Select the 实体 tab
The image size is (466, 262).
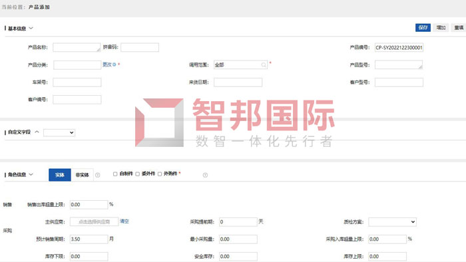pyautogui.click(x=60, y=175)
